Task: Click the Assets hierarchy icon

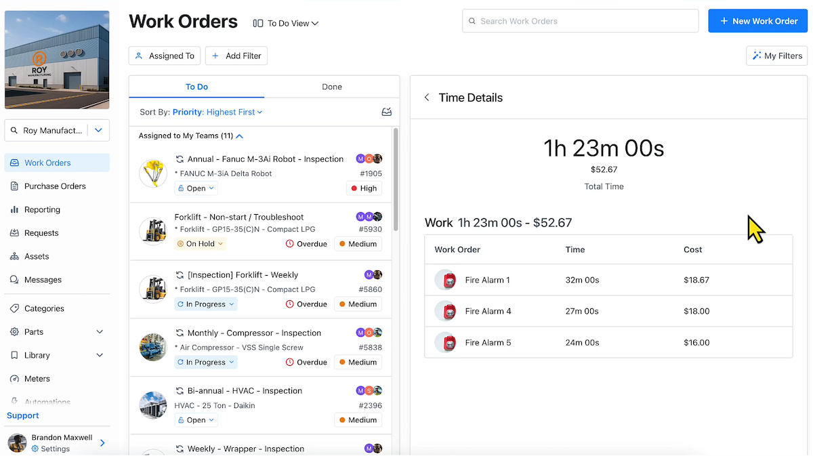Action: (14, 256)
